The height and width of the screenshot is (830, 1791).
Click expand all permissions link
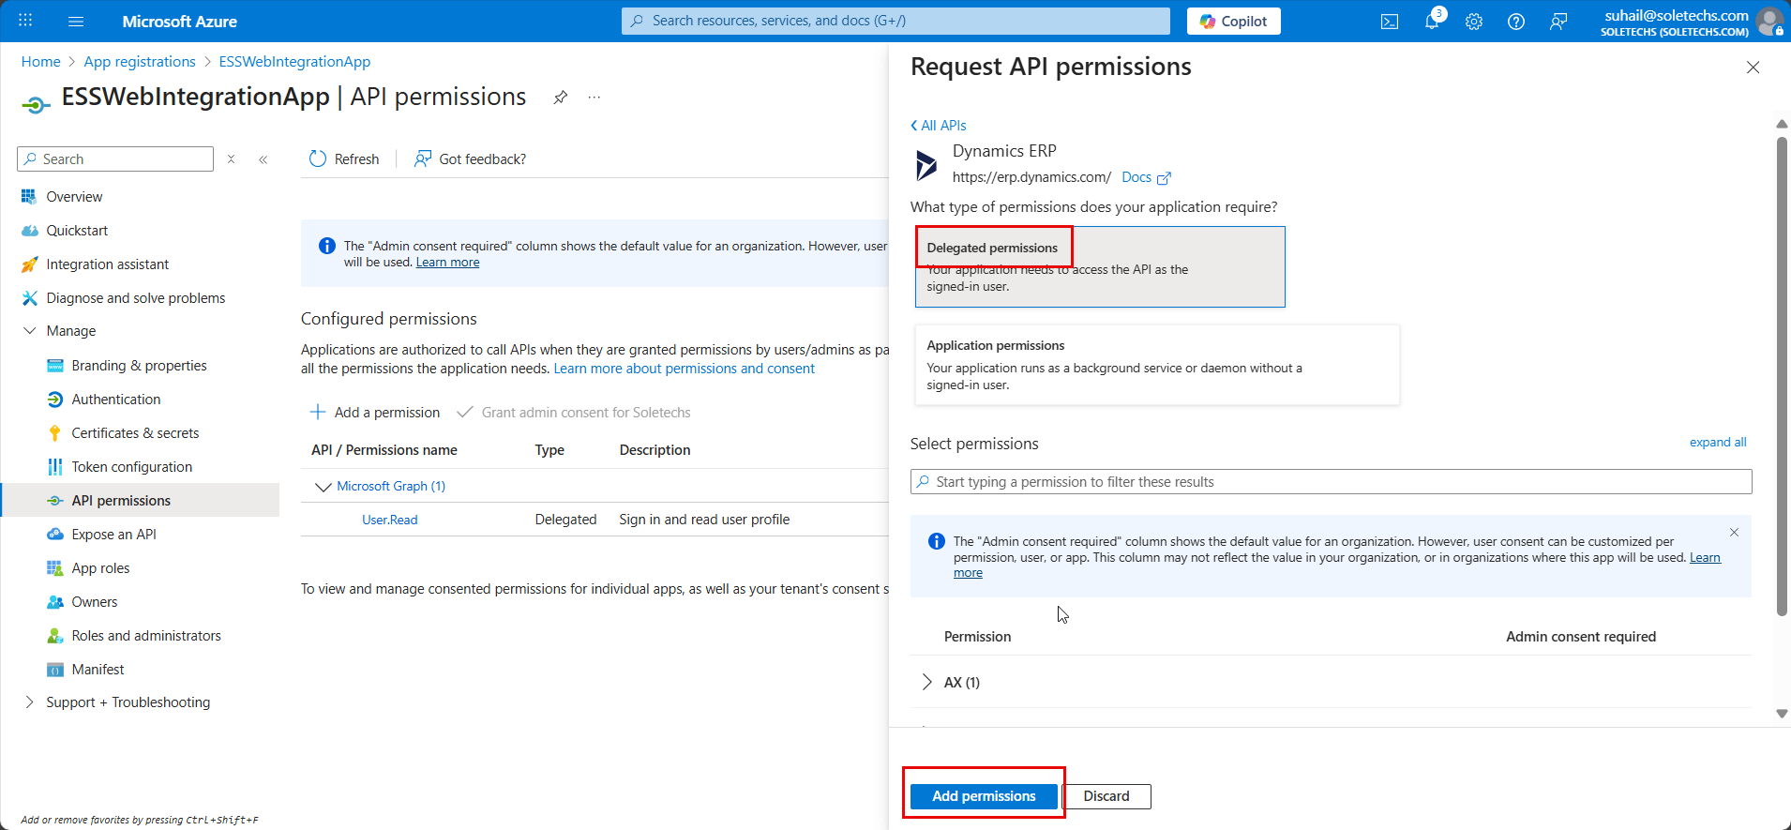[x=1718, y=443]
